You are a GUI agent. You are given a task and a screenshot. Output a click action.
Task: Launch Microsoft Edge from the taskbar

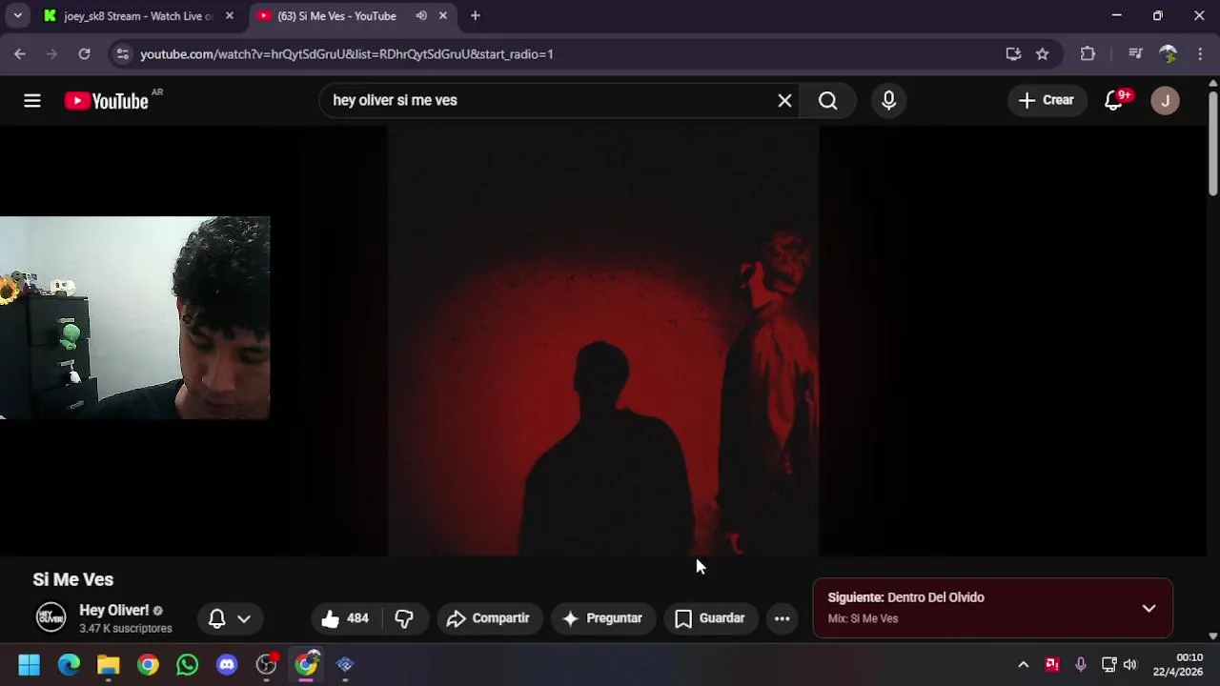(x=69, y=665)
